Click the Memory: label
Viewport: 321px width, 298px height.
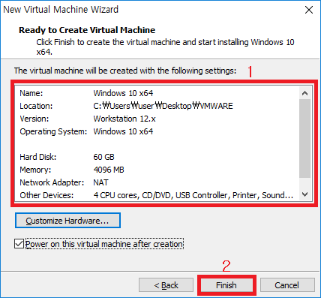pyautogui.click(x=35, y=170)
